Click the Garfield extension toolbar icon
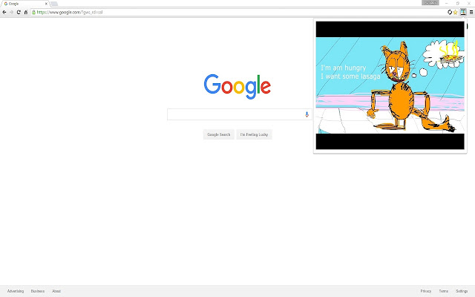This screenshot has height=297, width=475. point(463,12)
